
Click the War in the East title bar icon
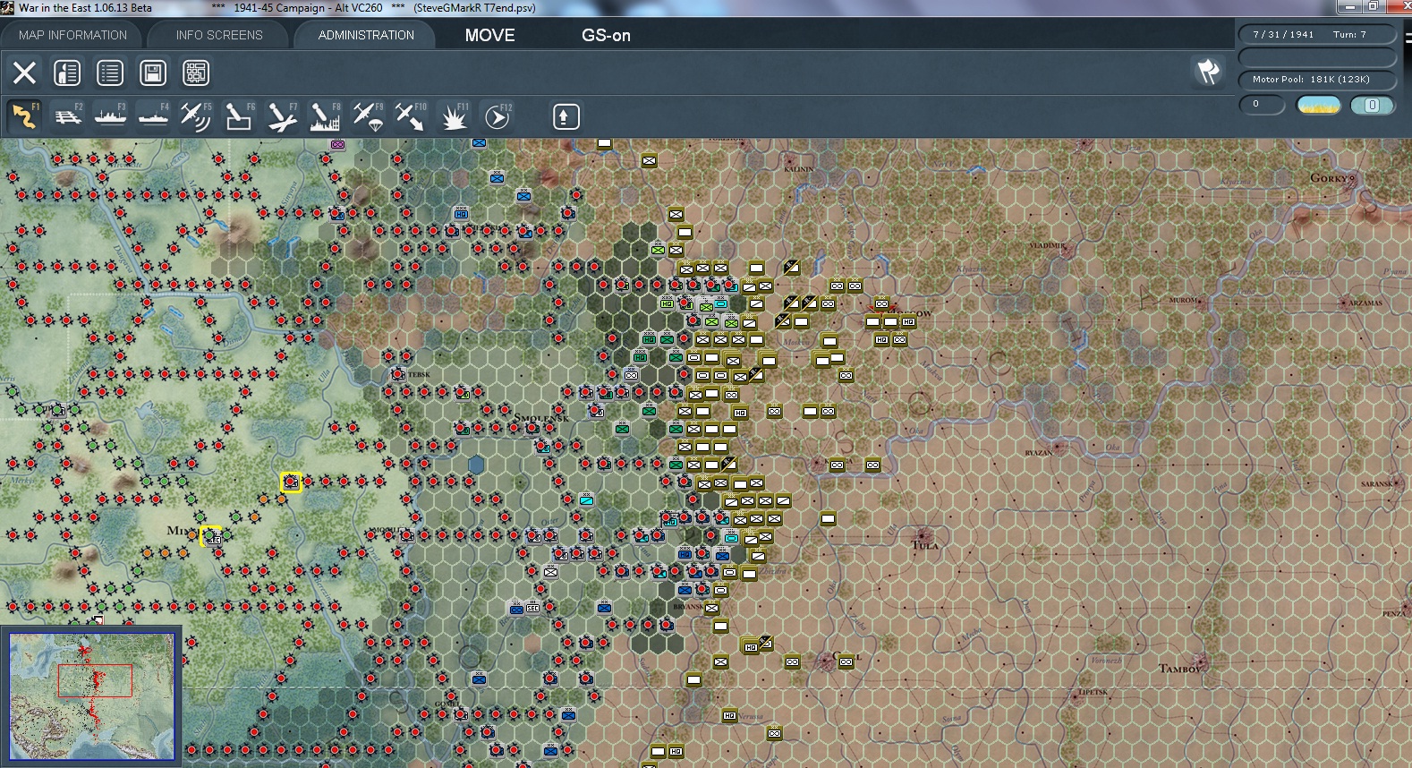click(x=8, y=7)
